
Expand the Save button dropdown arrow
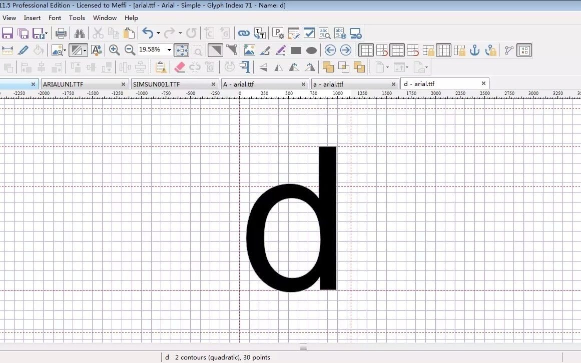coord(45,33)
